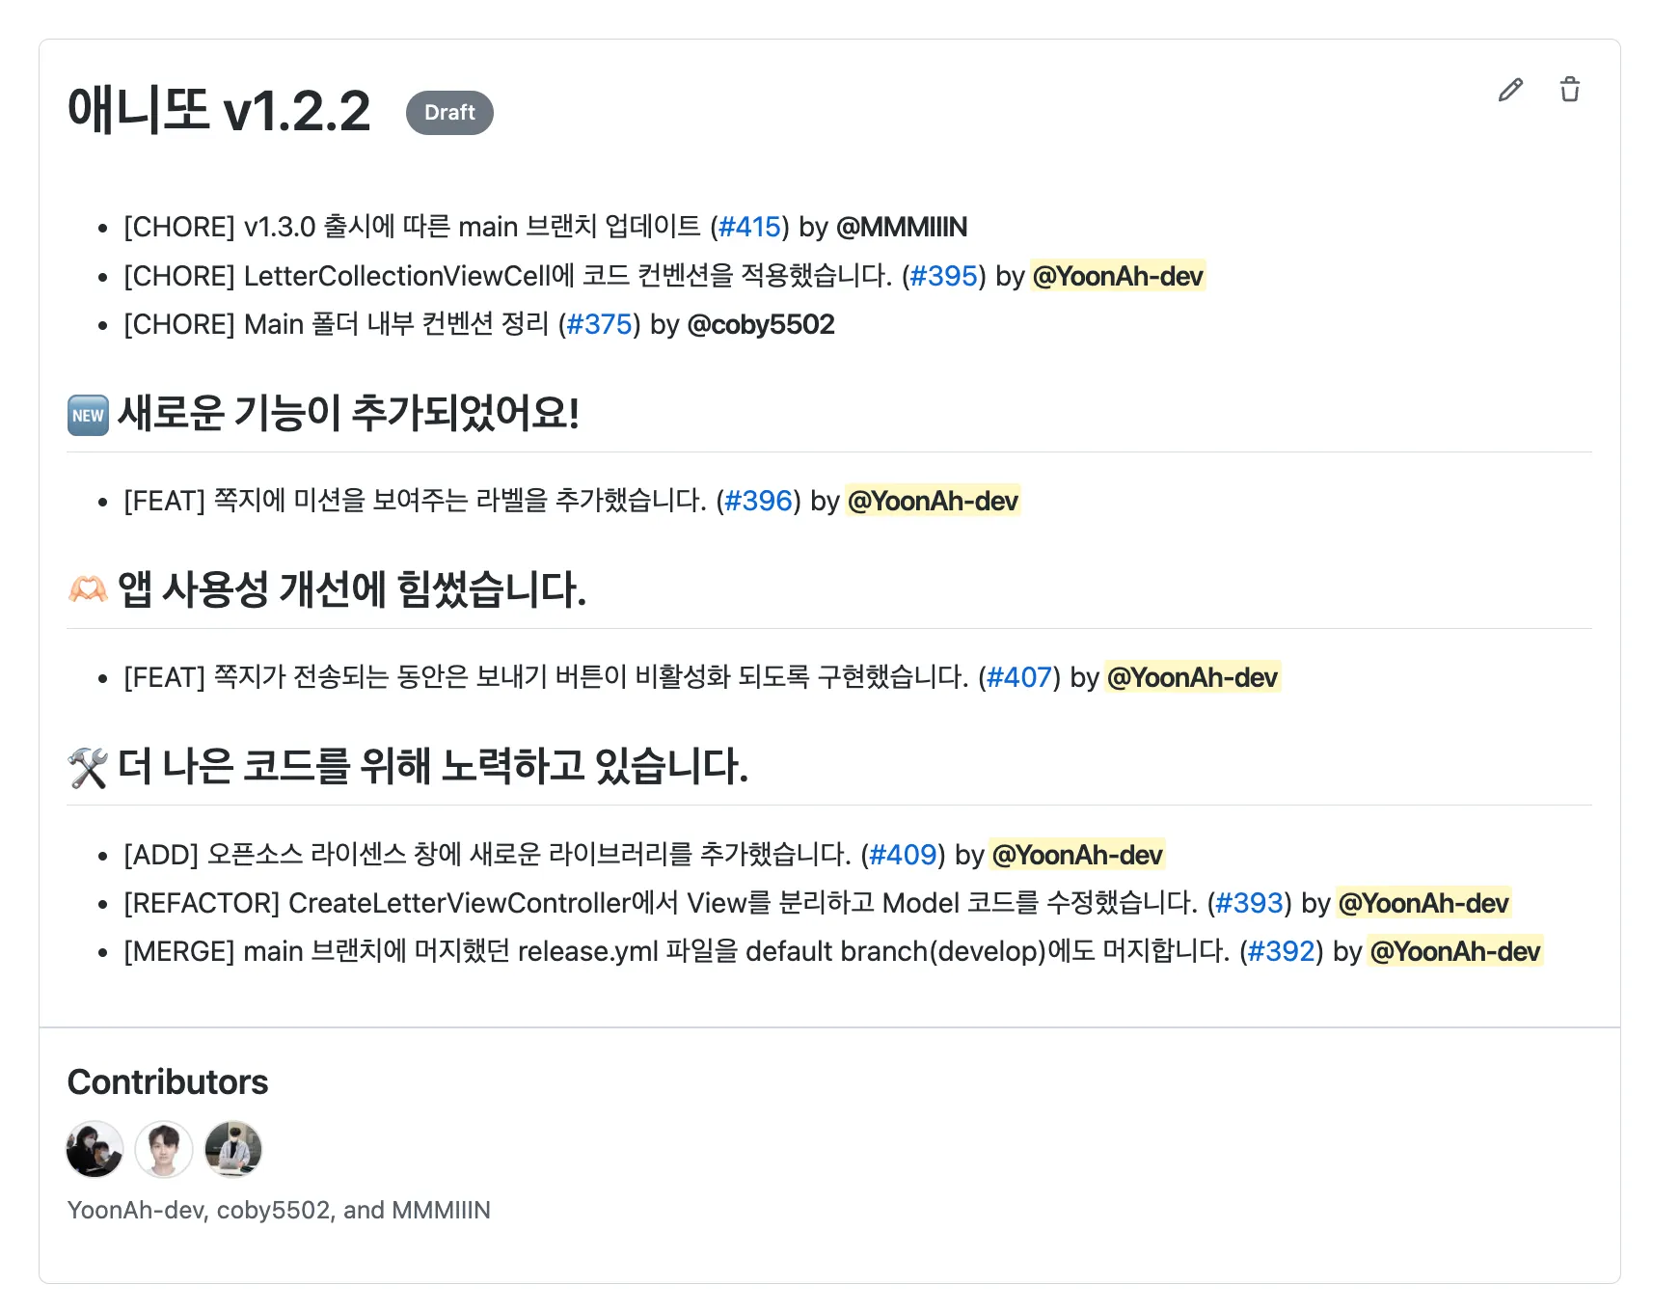1653x1312 pixels.
Task: Click the @MMMIIIN user mention
Action: click(901, 227)
